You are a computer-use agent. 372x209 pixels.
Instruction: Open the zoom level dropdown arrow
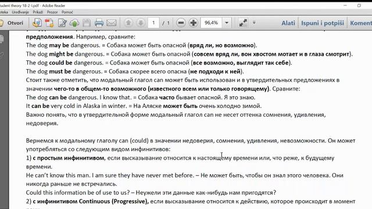coord(227,23)
